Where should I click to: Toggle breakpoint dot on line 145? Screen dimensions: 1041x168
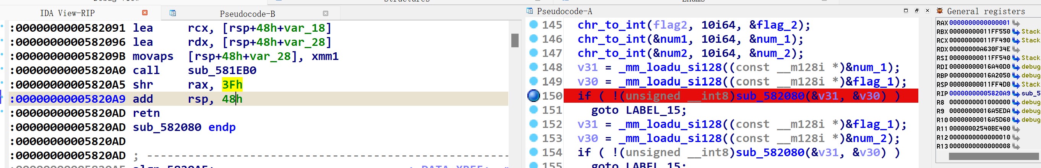pyautogui.click(x=533, y=25)
